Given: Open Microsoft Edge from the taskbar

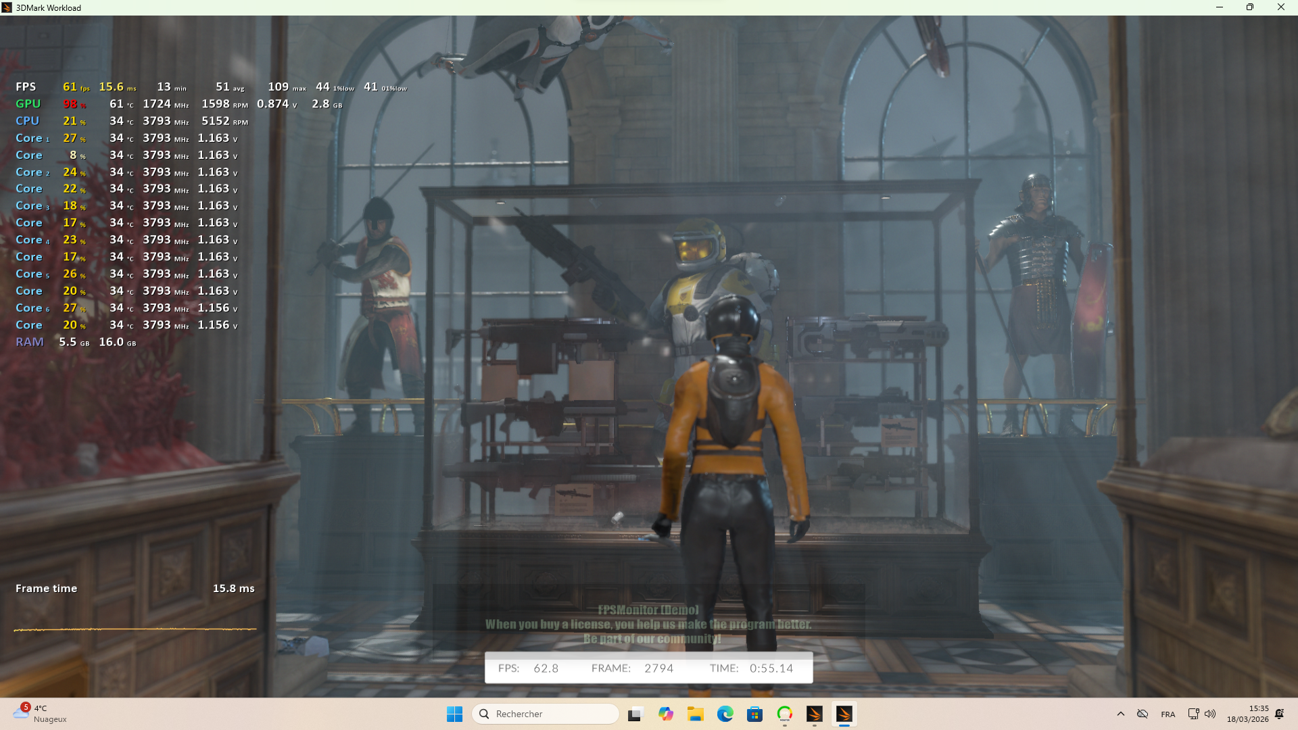Looking at the screenshot, I should coord(725,714).
